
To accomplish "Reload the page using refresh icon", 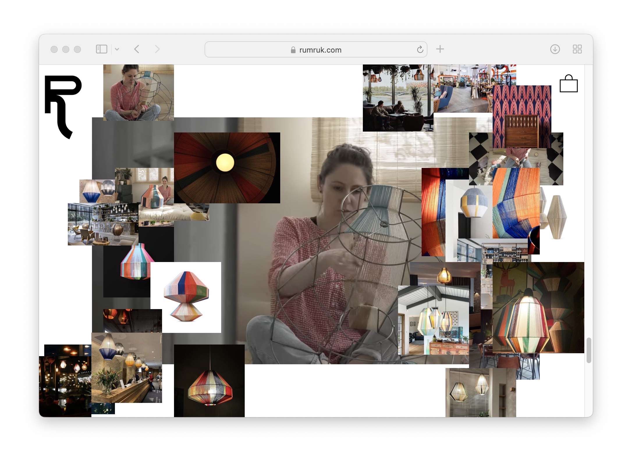I will coord(420,50).
